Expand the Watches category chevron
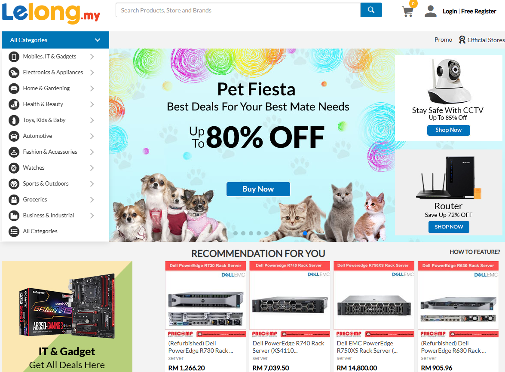The image size is (505, 372). click(x=92, y=168)
